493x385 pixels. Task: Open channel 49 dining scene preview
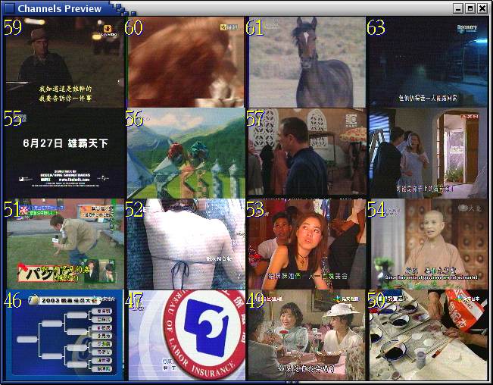[x=306, y=335]
